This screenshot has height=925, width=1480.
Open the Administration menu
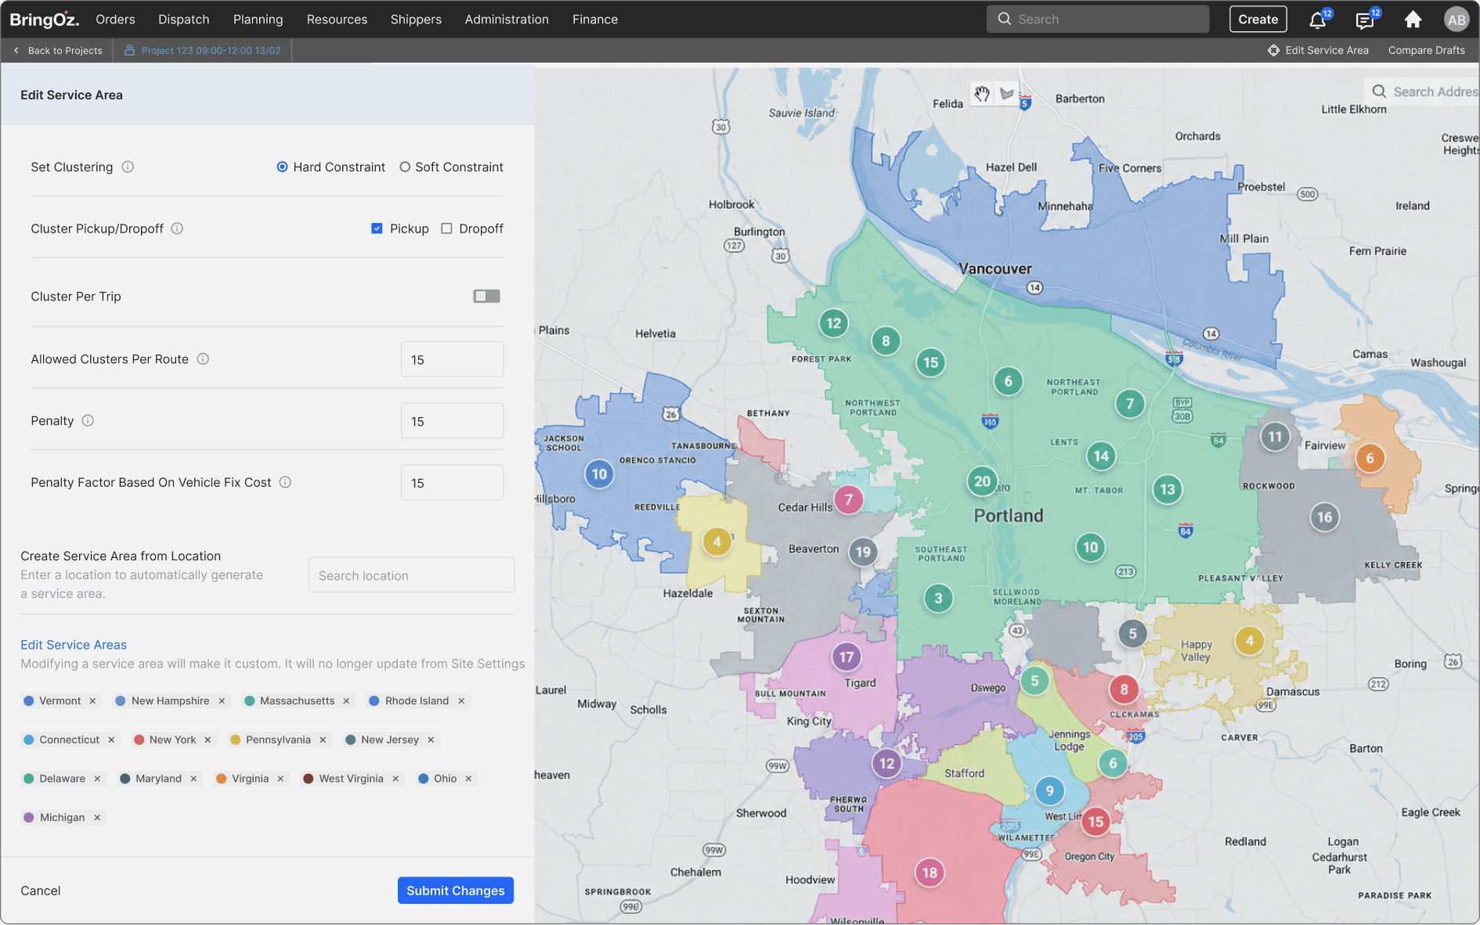[x=507, y=20]
